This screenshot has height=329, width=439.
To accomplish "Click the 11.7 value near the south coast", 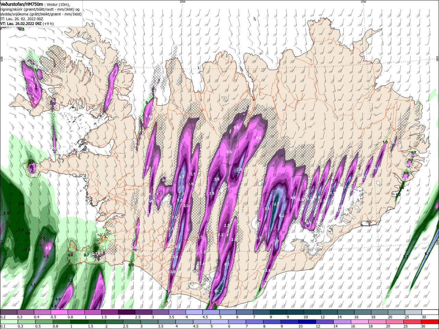I will [218, 291].
